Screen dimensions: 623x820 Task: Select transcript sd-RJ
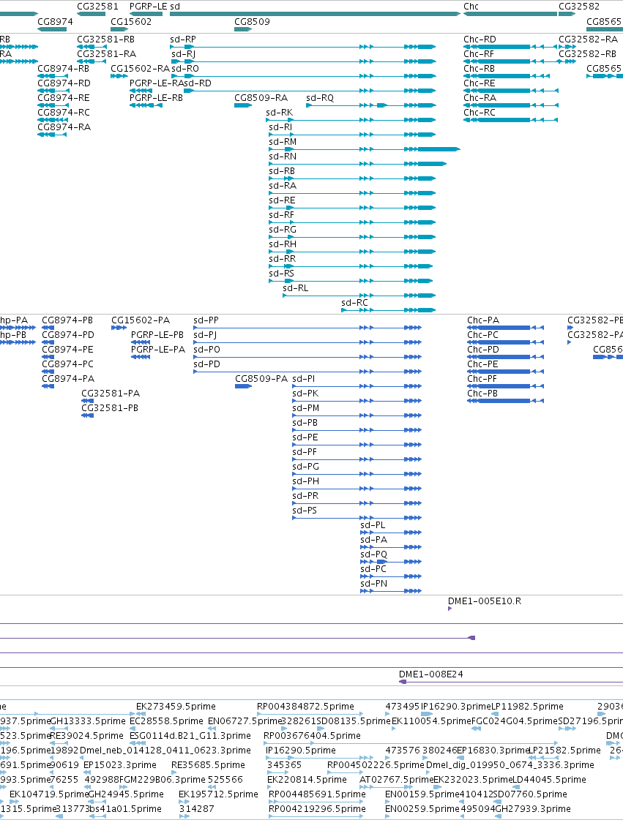coord(304,61)
